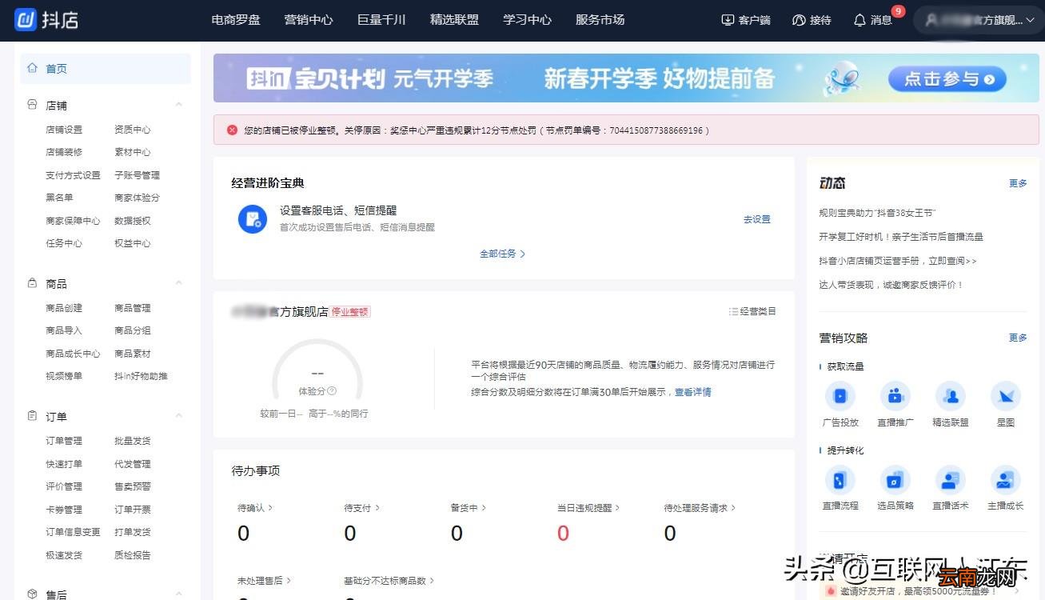Click 去设置 link
Viewport: 1045px width, 600px height.
(757, 219)
